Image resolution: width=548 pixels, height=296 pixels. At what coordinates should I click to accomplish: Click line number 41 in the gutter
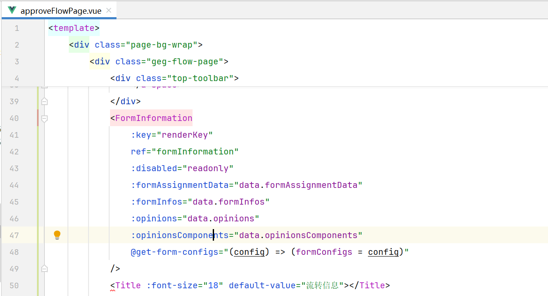(14, 135)
